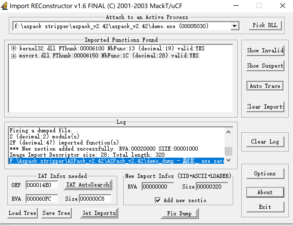Click the Show Invalid button

point(265,50)
